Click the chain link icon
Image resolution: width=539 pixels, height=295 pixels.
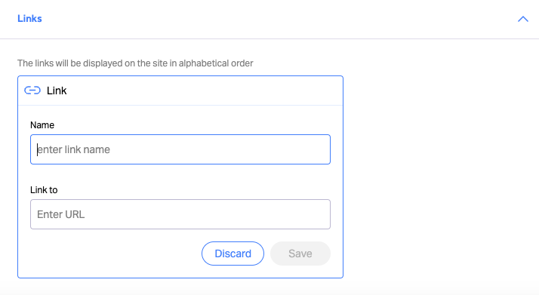tap(32, 91)
